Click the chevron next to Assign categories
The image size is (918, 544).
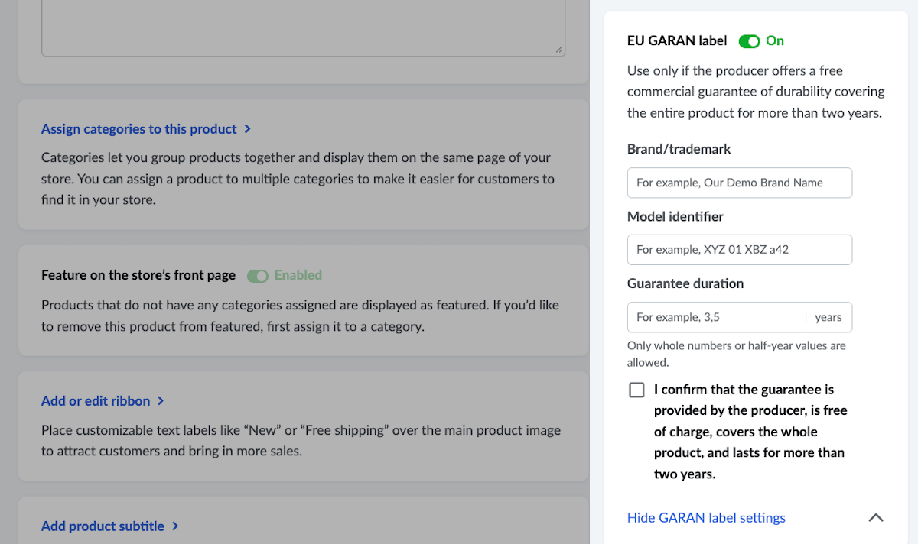click(x=247, y=129)
